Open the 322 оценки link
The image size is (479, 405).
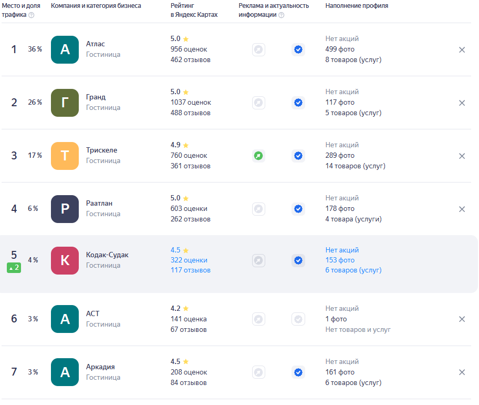pos(189,260)
